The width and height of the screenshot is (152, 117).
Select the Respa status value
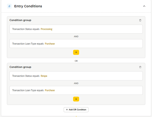point(44,76)
